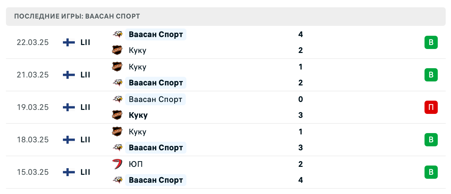The image size is (451, 194).
Task: Click the score 4 in the top match
Action: coord(300,34)
